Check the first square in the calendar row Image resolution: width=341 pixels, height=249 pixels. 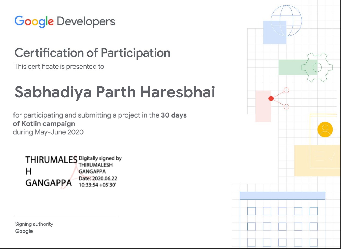coord(251,211)
